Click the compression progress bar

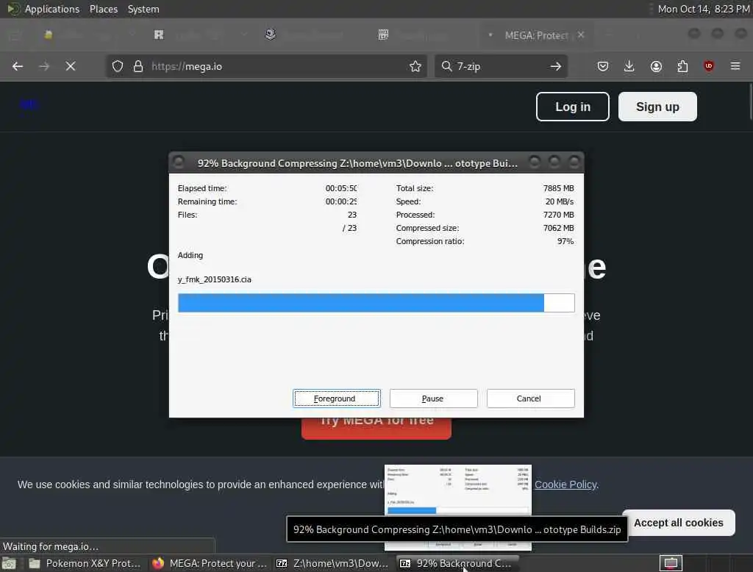tap(376, 303)
